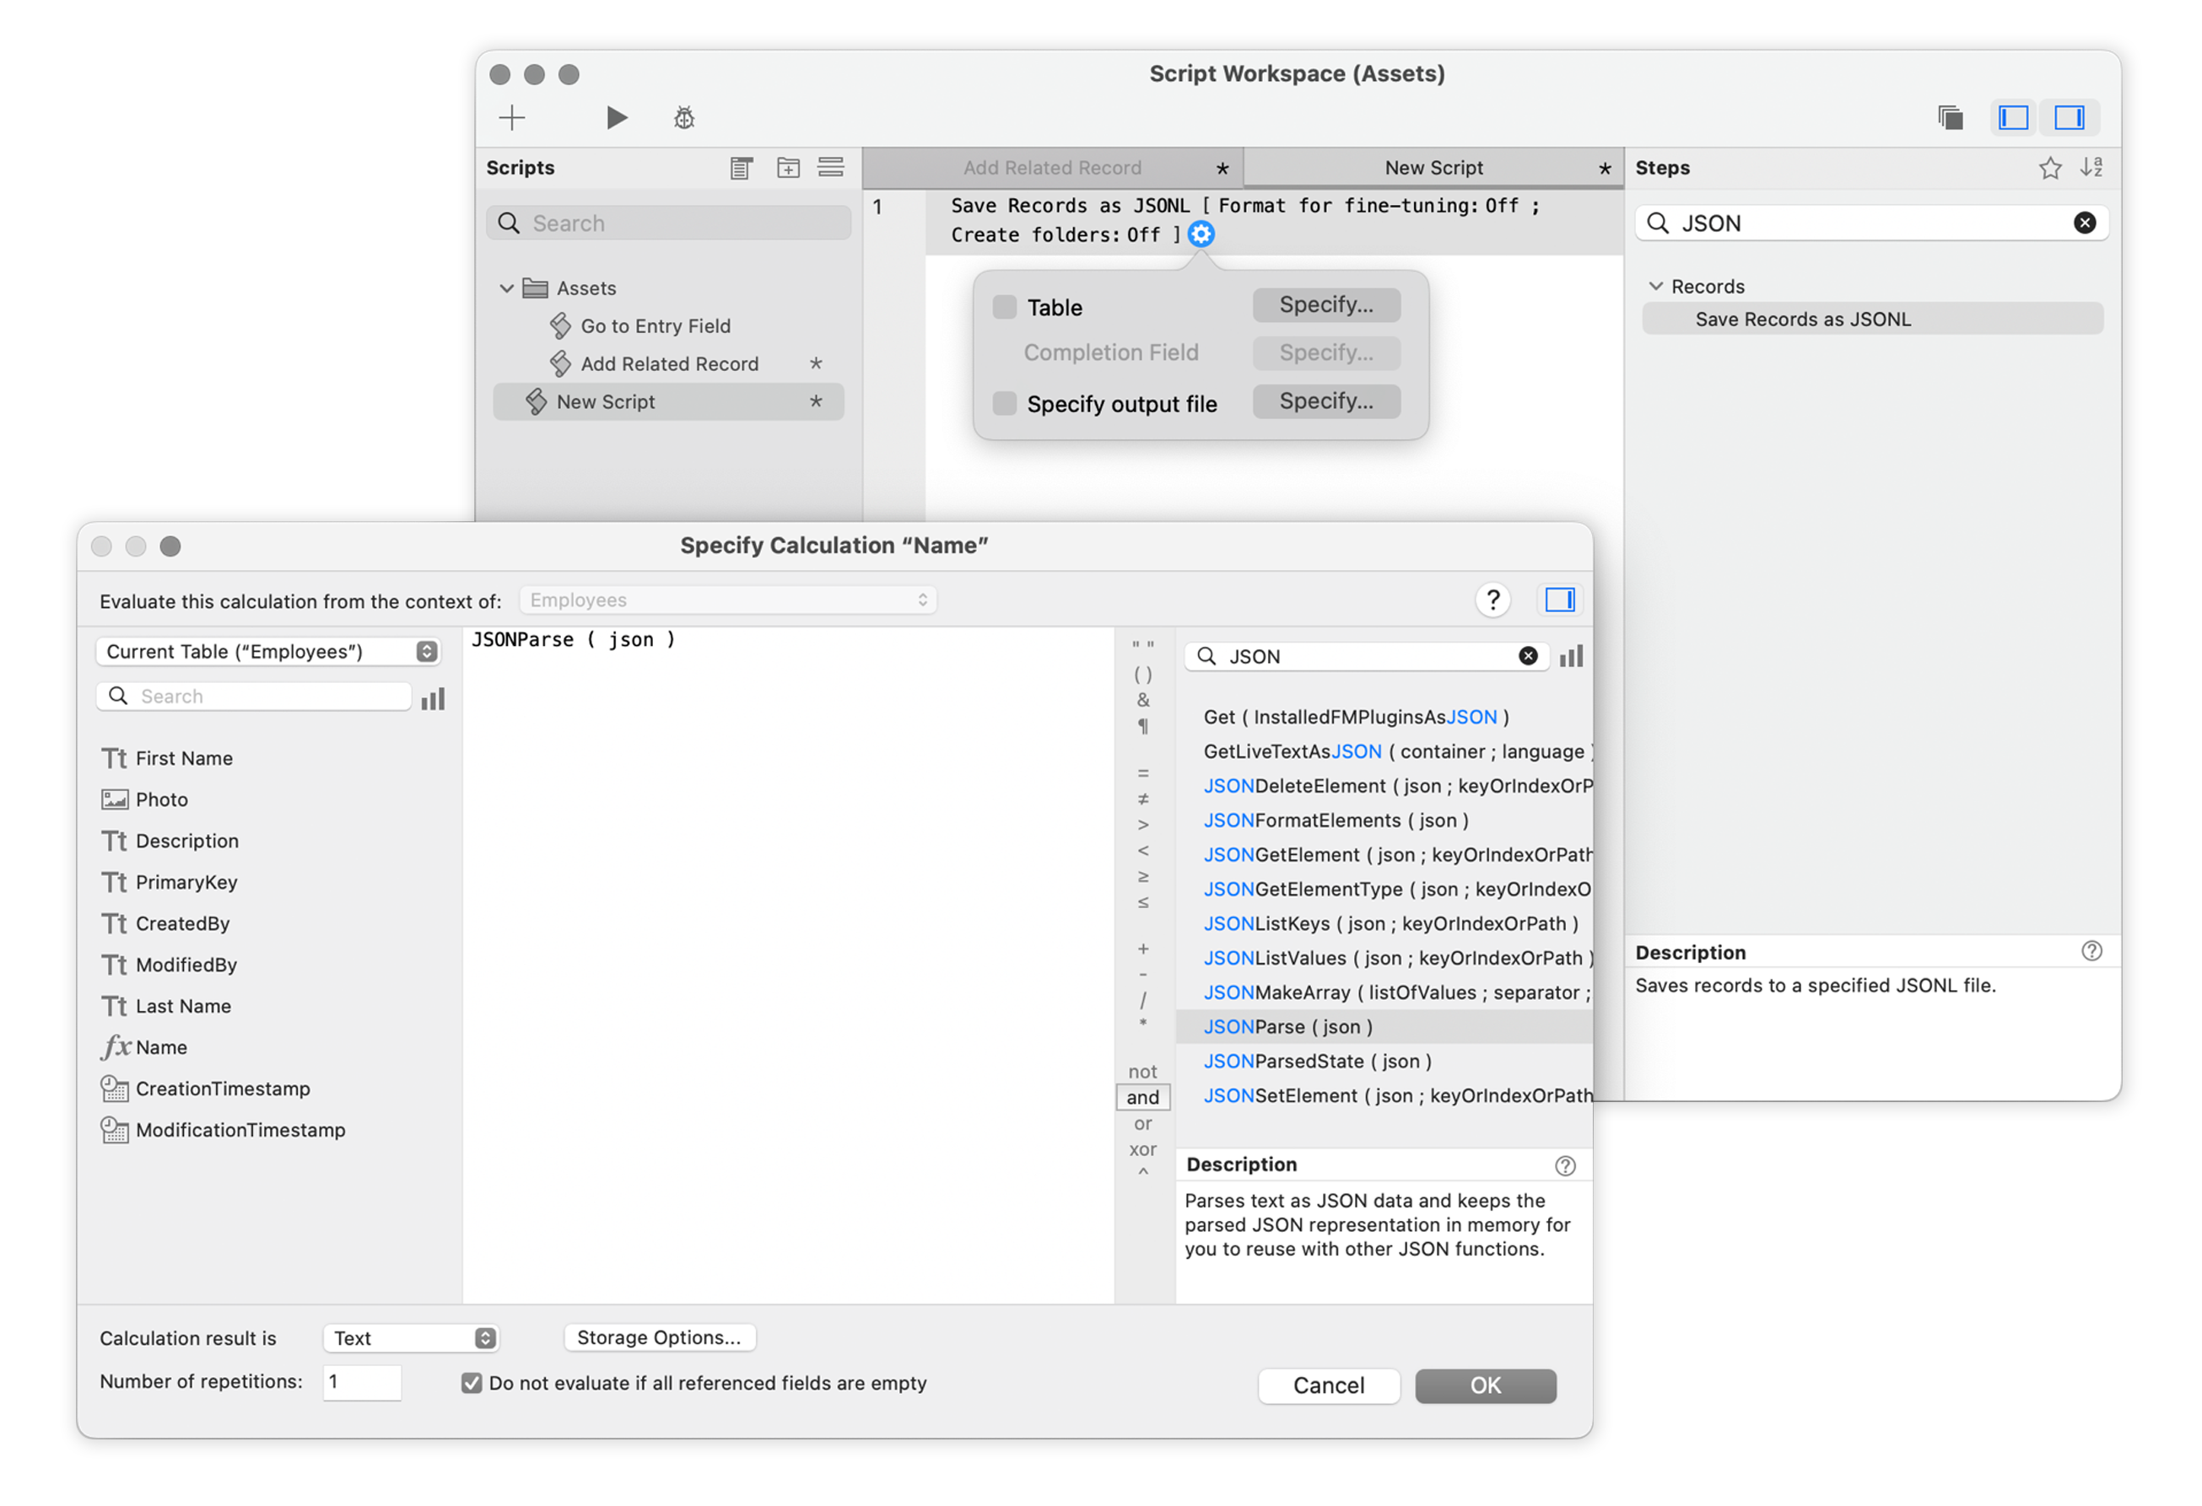Click the Storage Options button

[x=660, y=1337]
